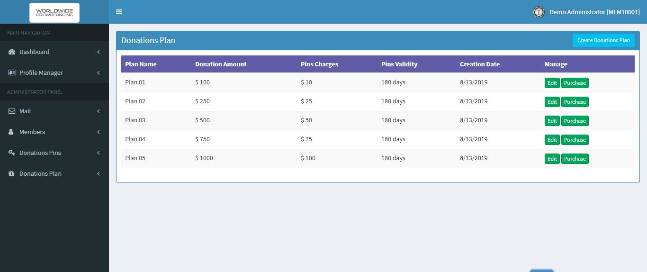Open Members in the sidebar
This screenshot has height=272, width=647.
click(x=54, y=132)
